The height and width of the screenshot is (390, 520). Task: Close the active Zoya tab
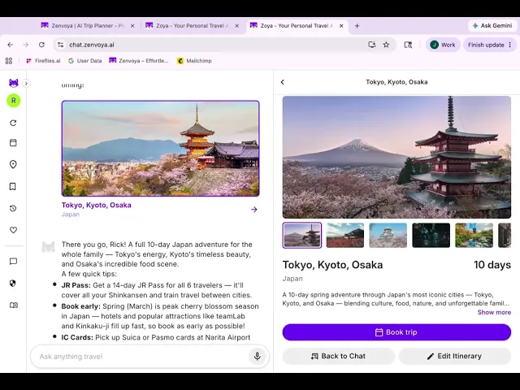[341, 25]
